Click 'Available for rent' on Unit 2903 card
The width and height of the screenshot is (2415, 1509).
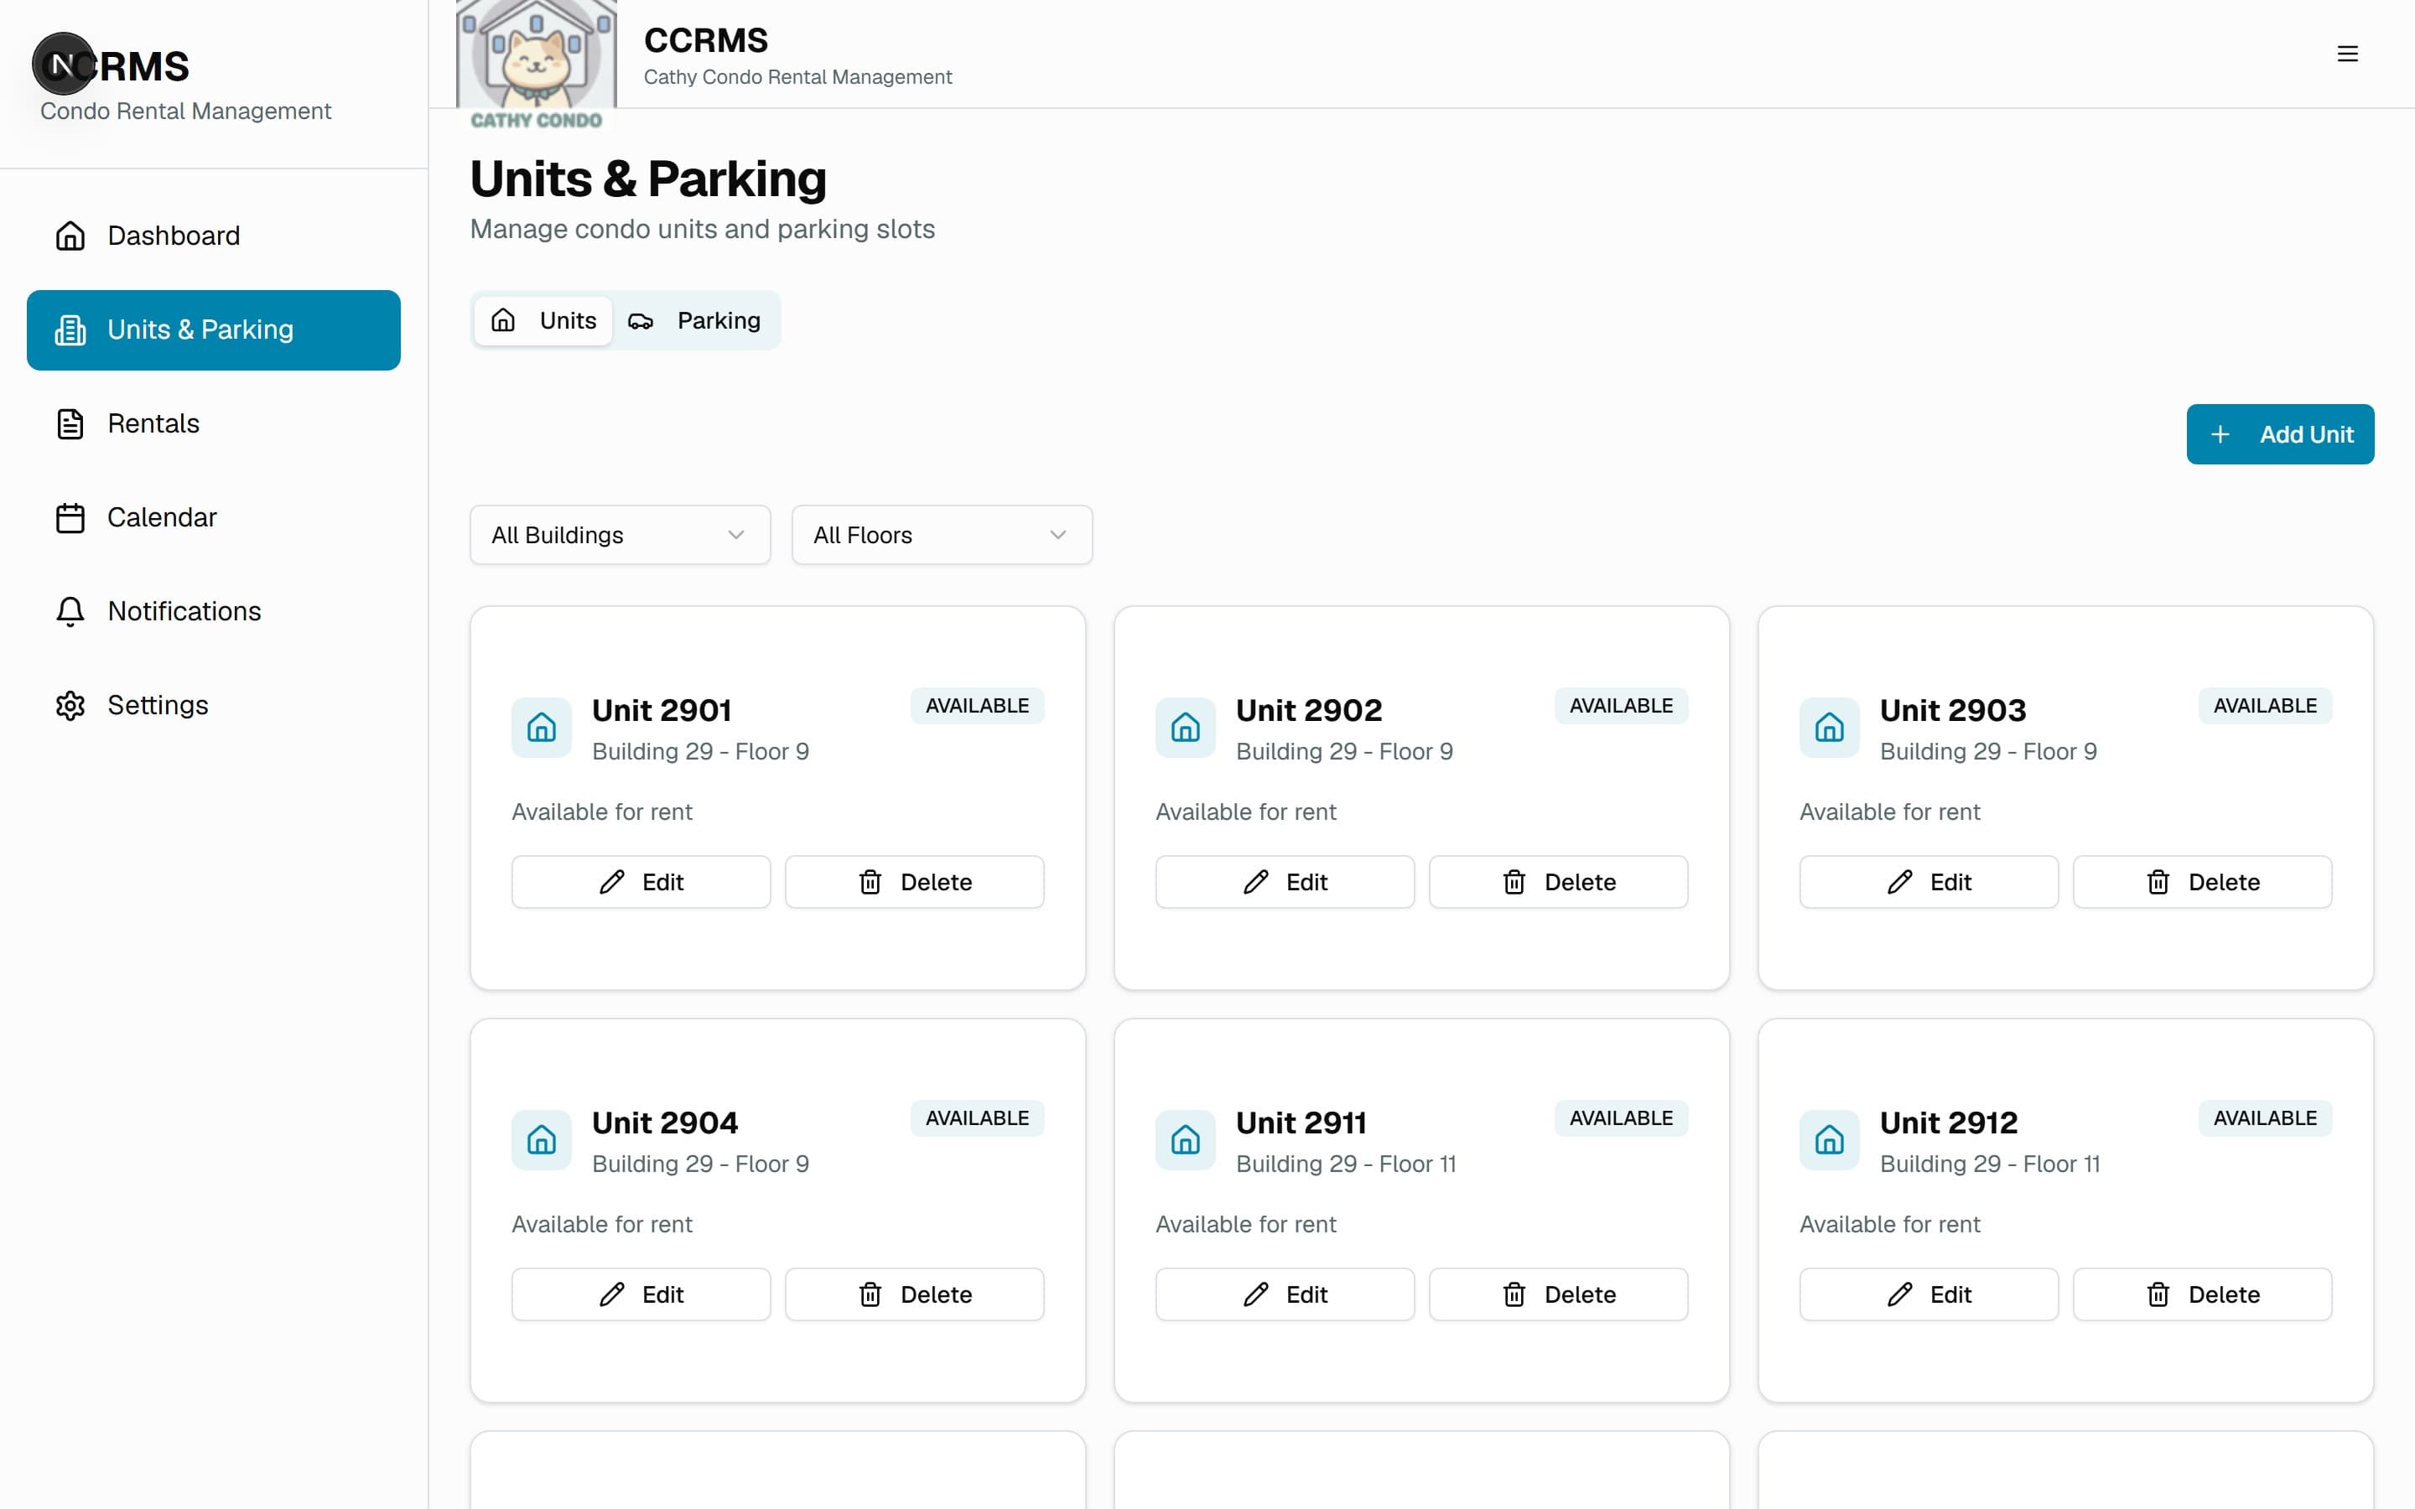click(1890, 812)
